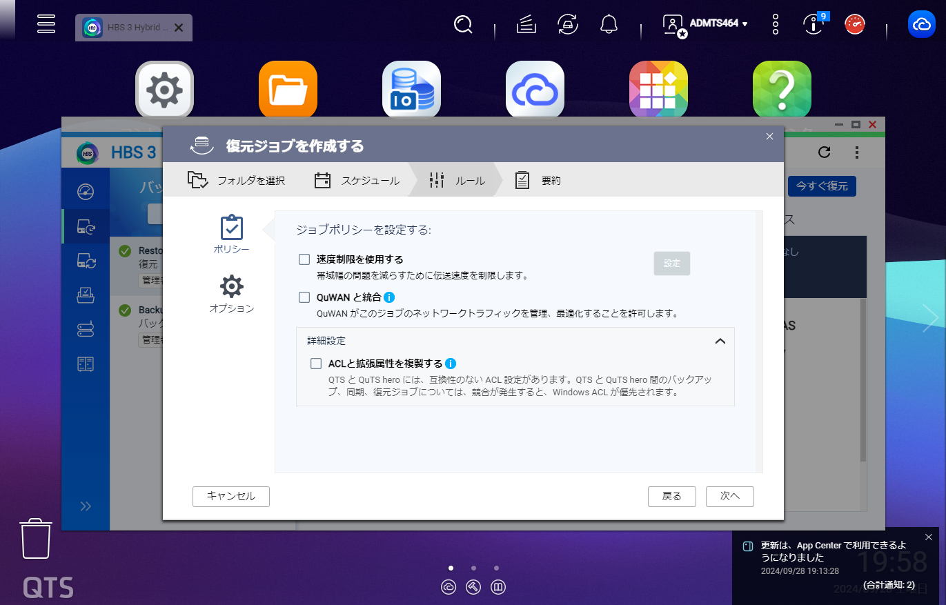Go to the 要約 wizard step
Viewport: 946px width, 605px height.
538,181
